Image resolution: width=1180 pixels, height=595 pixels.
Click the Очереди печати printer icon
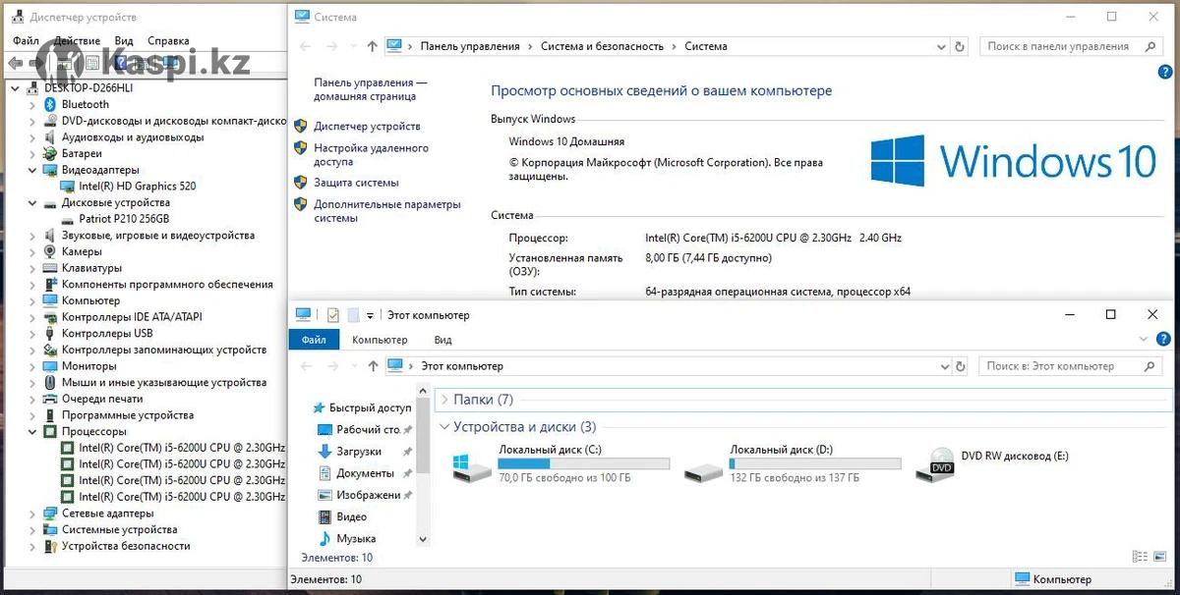pyautogui.click(x=51, y=399)
